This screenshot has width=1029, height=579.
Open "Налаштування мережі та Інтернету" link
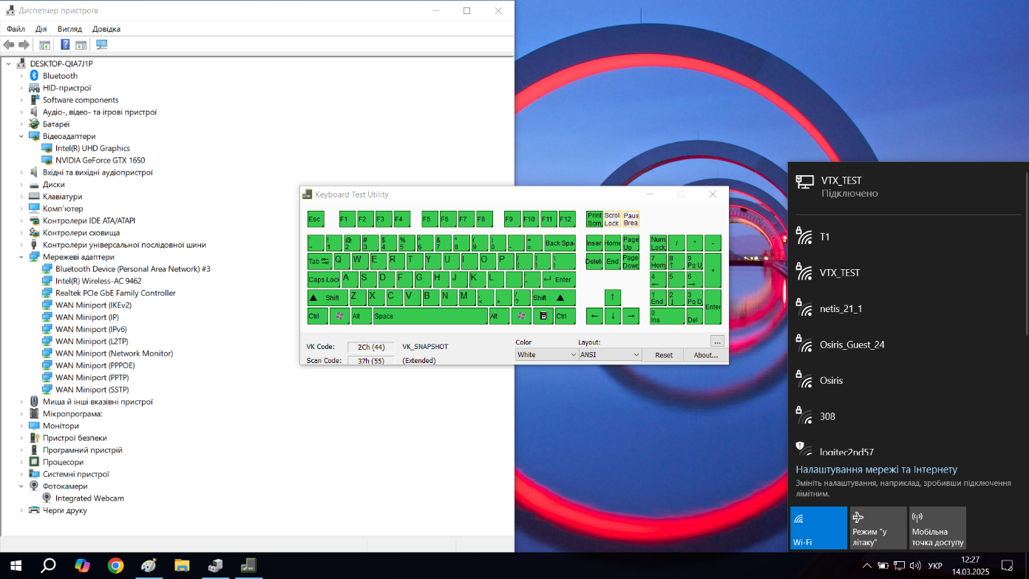pos(876,470)
